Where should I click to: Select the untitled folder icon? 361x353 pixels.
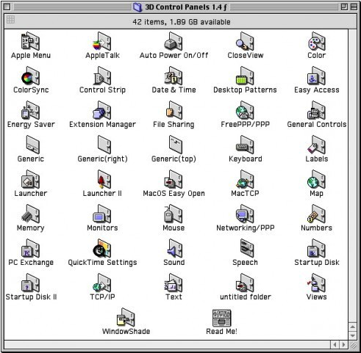(245, 283)
